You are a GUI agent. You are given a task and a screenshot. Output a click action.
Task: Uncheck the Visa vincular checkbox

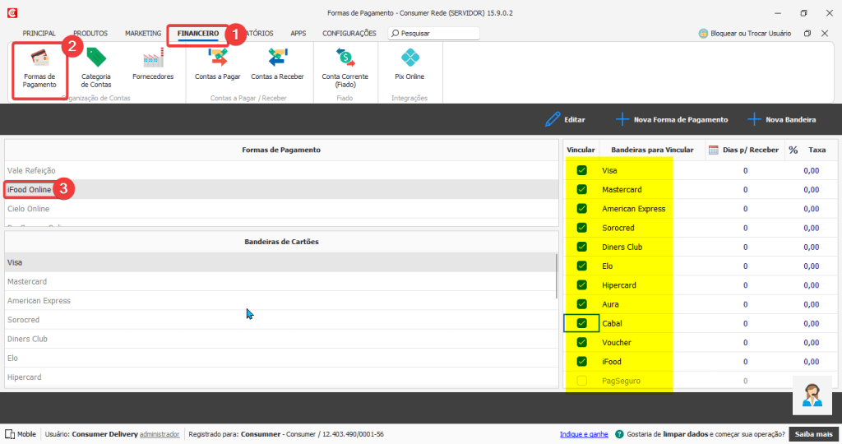[x=581, y=170]
